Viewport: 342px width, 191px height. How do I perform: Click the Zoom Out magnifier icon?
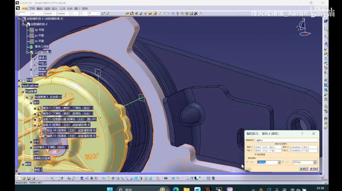[x=127, y=178]
